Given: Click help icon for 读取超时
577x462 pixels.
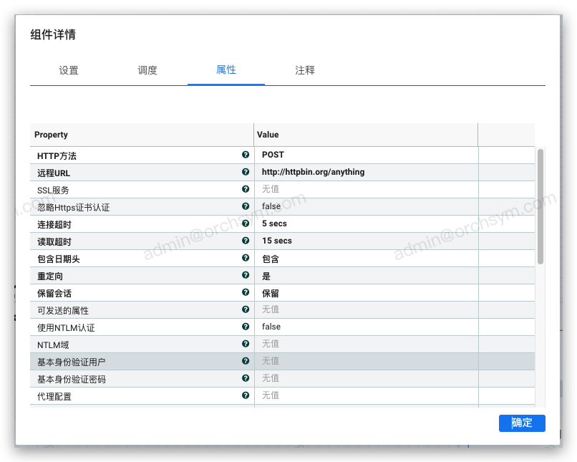Looking at the screenshot, I should tap(246, 241).
